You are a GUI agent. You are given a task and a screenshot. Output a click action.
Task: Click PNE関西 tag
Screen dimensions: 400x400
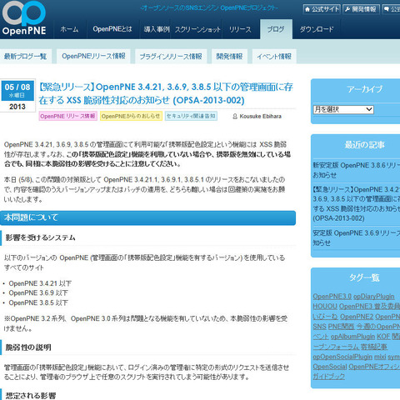click(342, 327)
